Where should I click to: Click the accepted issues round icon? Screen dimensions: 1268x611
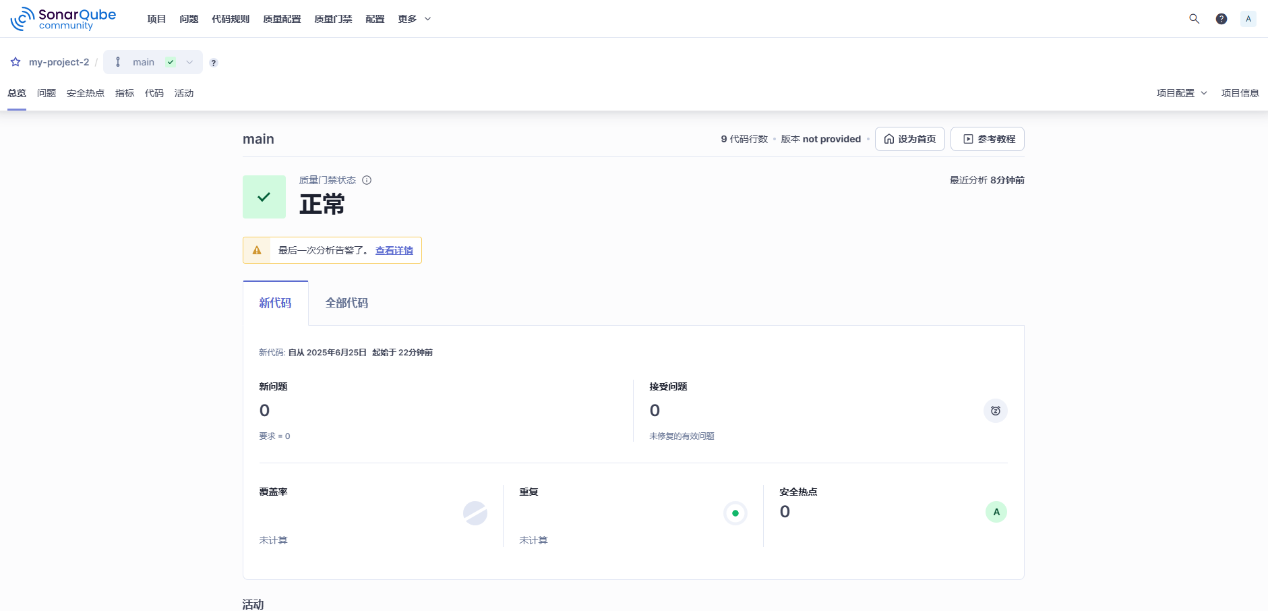(995, 411)
